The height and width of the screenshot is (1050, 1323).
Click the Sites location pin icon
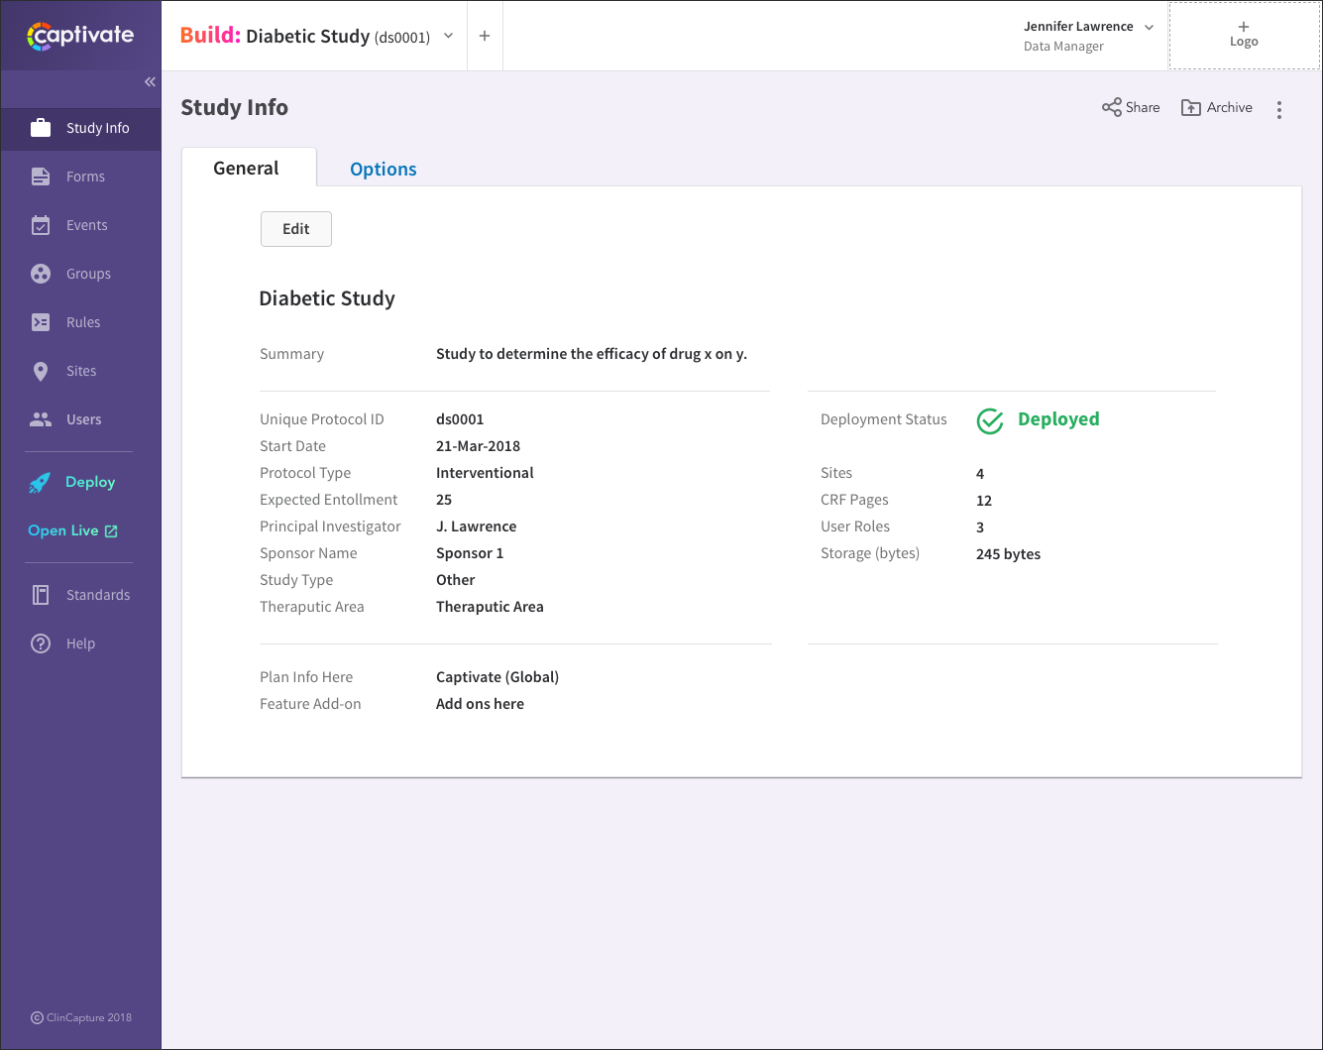[x=41, y=371]
